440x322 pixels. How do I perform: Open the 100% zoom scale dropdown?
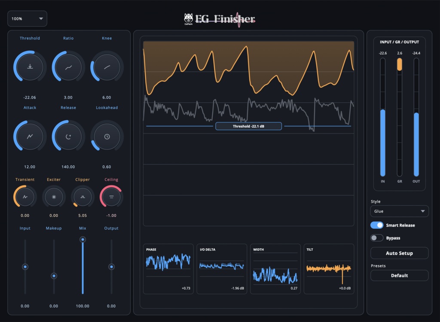coord(27,18)
